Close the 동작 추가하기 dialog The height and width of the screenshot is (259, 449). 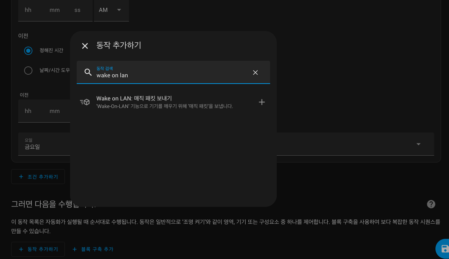pyautogui.click(x=85, y=46)
